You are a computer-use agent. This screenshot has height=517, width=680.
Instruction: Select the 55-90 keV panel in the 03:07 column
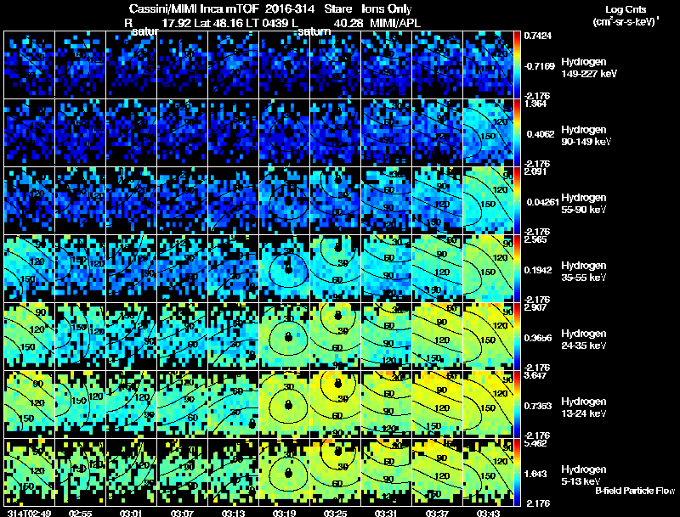point(182,201)
